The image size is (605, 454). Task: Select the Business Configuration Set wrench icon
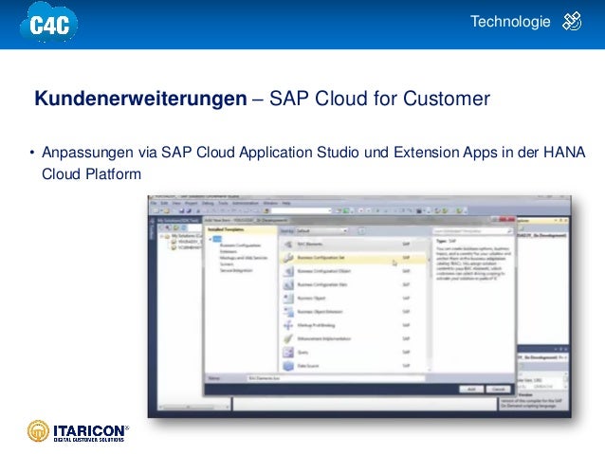[x=288, y=258]
